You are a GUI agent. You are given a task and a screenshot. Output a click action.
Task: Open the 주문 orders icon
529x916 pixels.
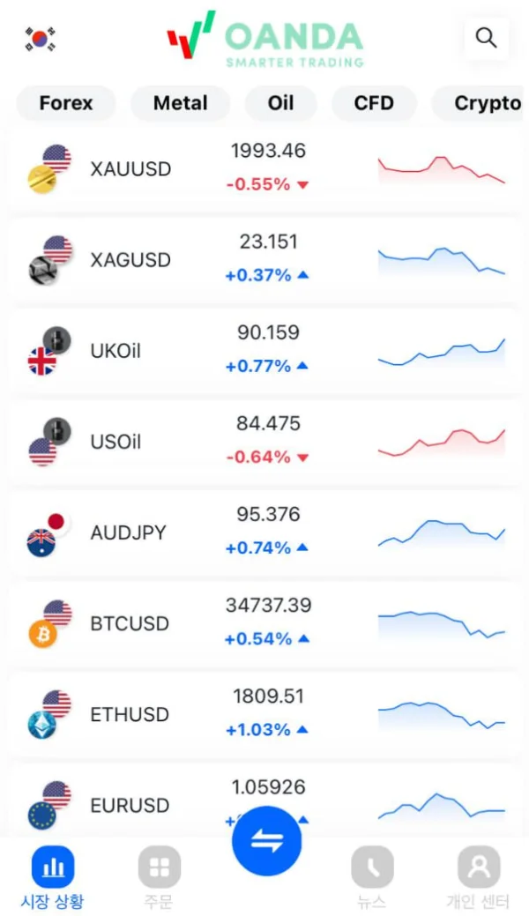[x=159, y=868]
